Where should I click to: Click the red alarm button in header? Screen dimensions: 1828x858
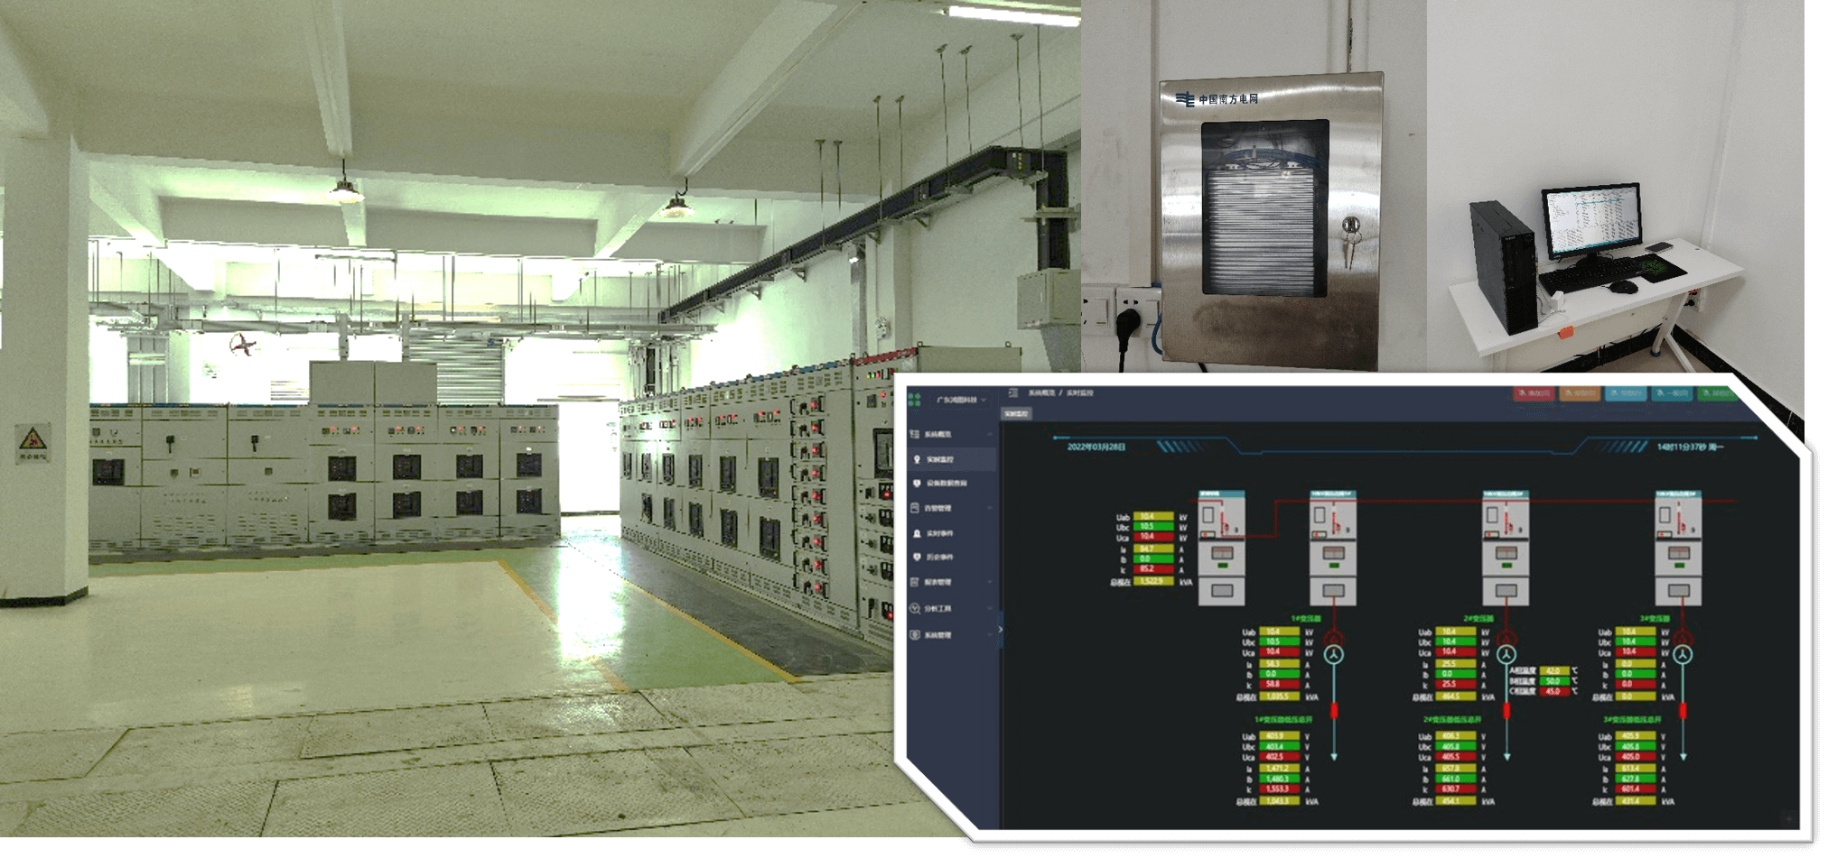(x=1533, y=394)
